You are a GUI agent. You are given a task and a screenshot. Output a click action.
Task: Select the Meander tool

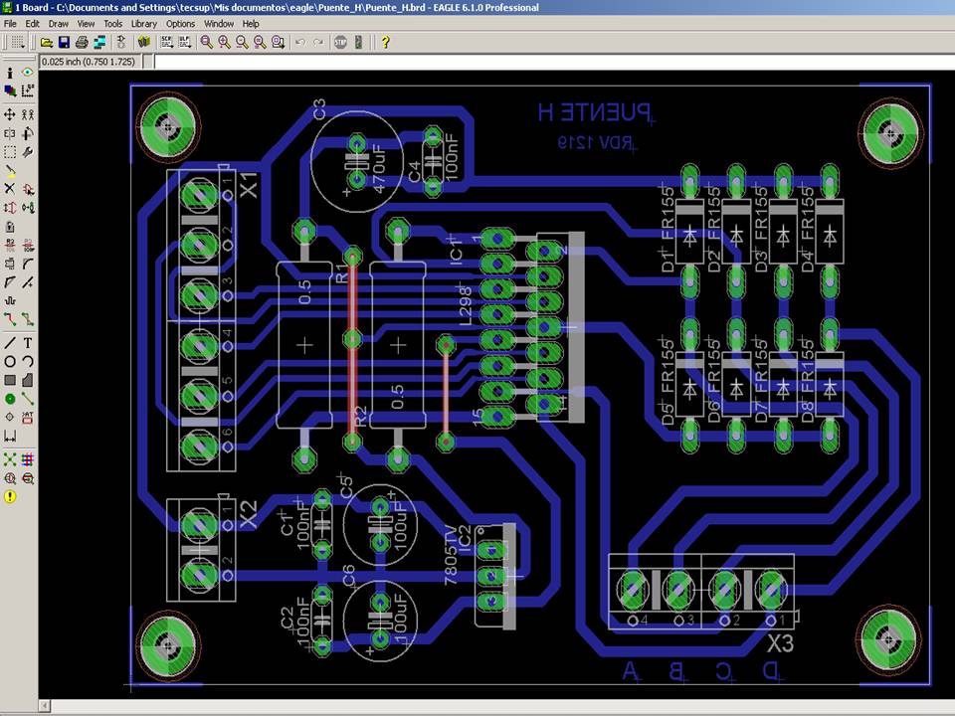pyautogui.click(x=10, y=300)
